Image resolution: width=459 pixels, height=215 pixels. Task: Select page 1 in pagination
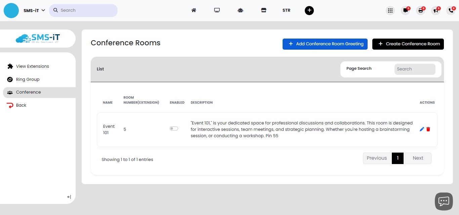(398, 158)
